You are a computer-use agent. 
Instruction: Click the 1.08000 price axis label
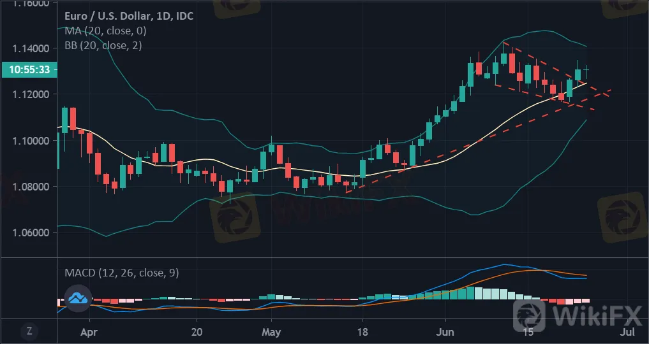[x=31, y=187]
